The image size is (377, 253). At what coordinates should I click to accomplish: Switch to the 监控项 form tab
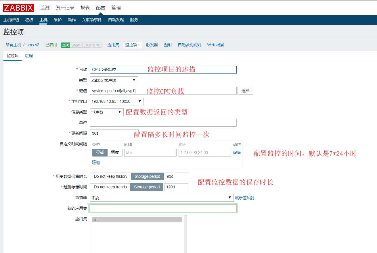[x=13, y=56]
